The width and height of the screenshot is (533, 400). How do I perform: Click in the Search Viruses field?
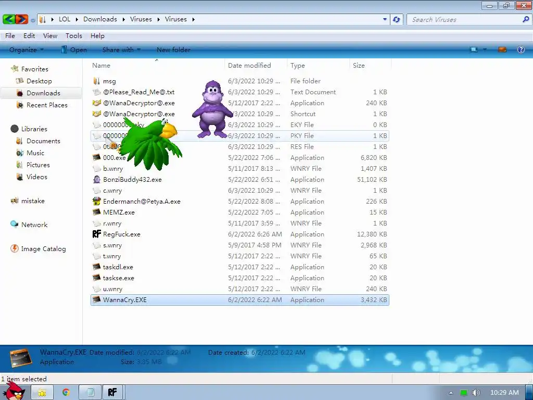464,19
